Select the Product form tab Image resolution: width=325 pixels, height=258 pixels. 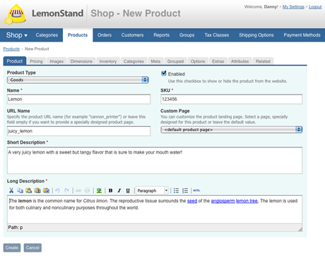[x=15, y=61]
